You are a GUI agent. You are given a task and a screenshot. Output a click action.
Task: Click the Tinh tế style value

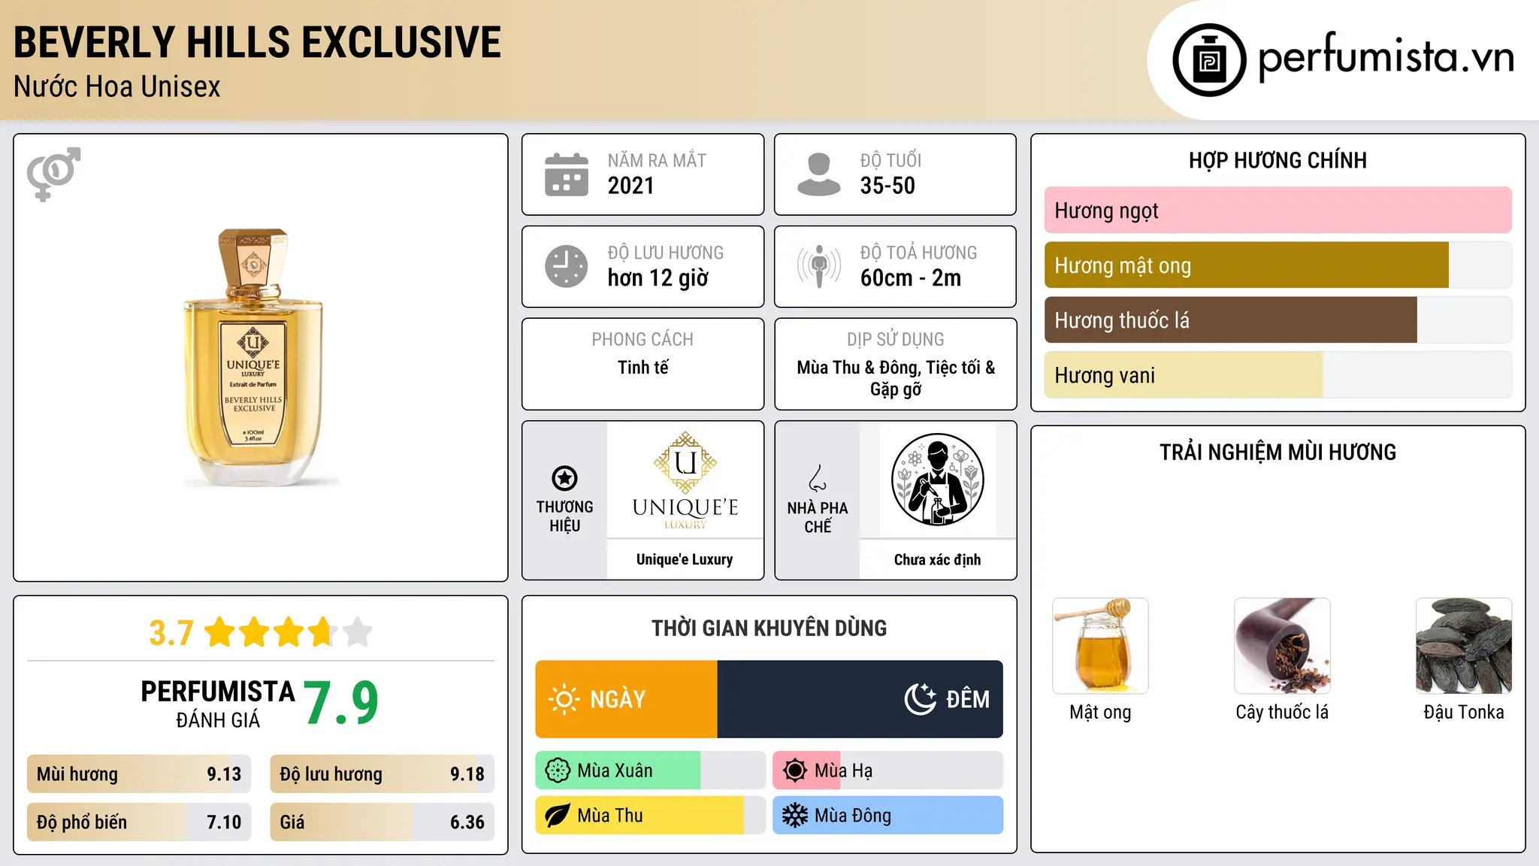(643, 368)
